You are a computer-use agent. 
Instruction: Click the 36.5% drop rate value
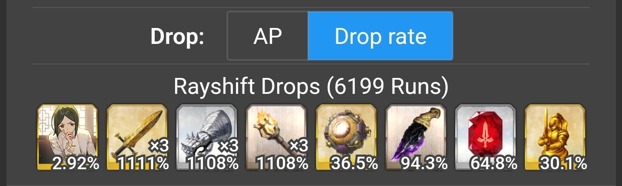pyautogui.click(x=354, y=163)
